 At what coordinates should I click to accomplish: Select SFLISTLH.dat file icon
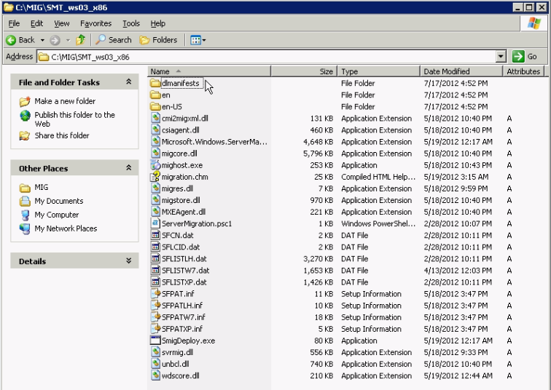tap(155, 258)
